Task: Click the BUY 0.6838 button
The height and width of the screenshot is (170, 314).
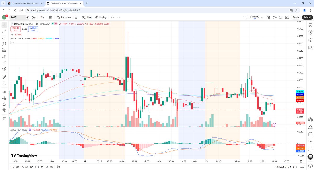Action: tap(33, 29)
